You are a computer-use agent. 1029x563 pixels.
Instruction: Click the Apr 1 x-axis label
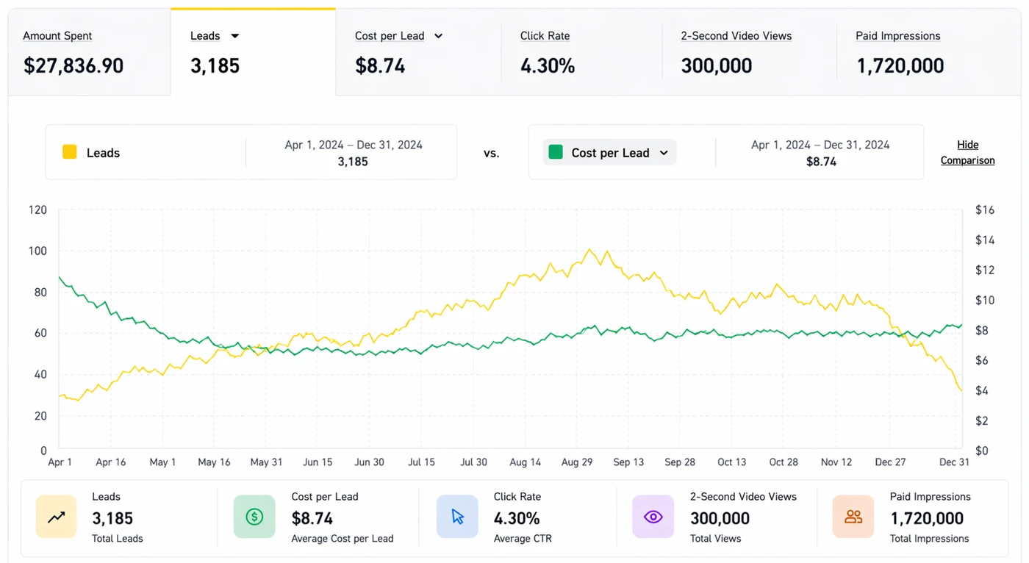click(x=60, y=462)
